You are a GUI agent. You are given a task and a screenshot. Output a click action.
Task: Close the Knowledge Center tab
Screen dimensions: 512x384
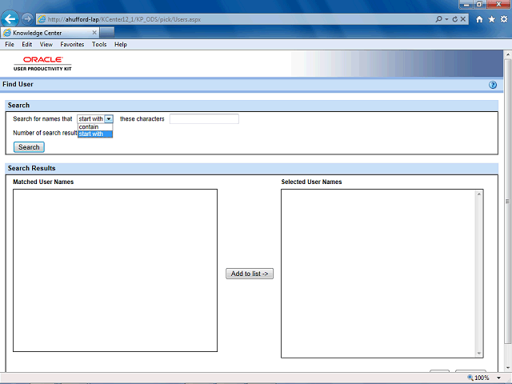tap(94, 33)
